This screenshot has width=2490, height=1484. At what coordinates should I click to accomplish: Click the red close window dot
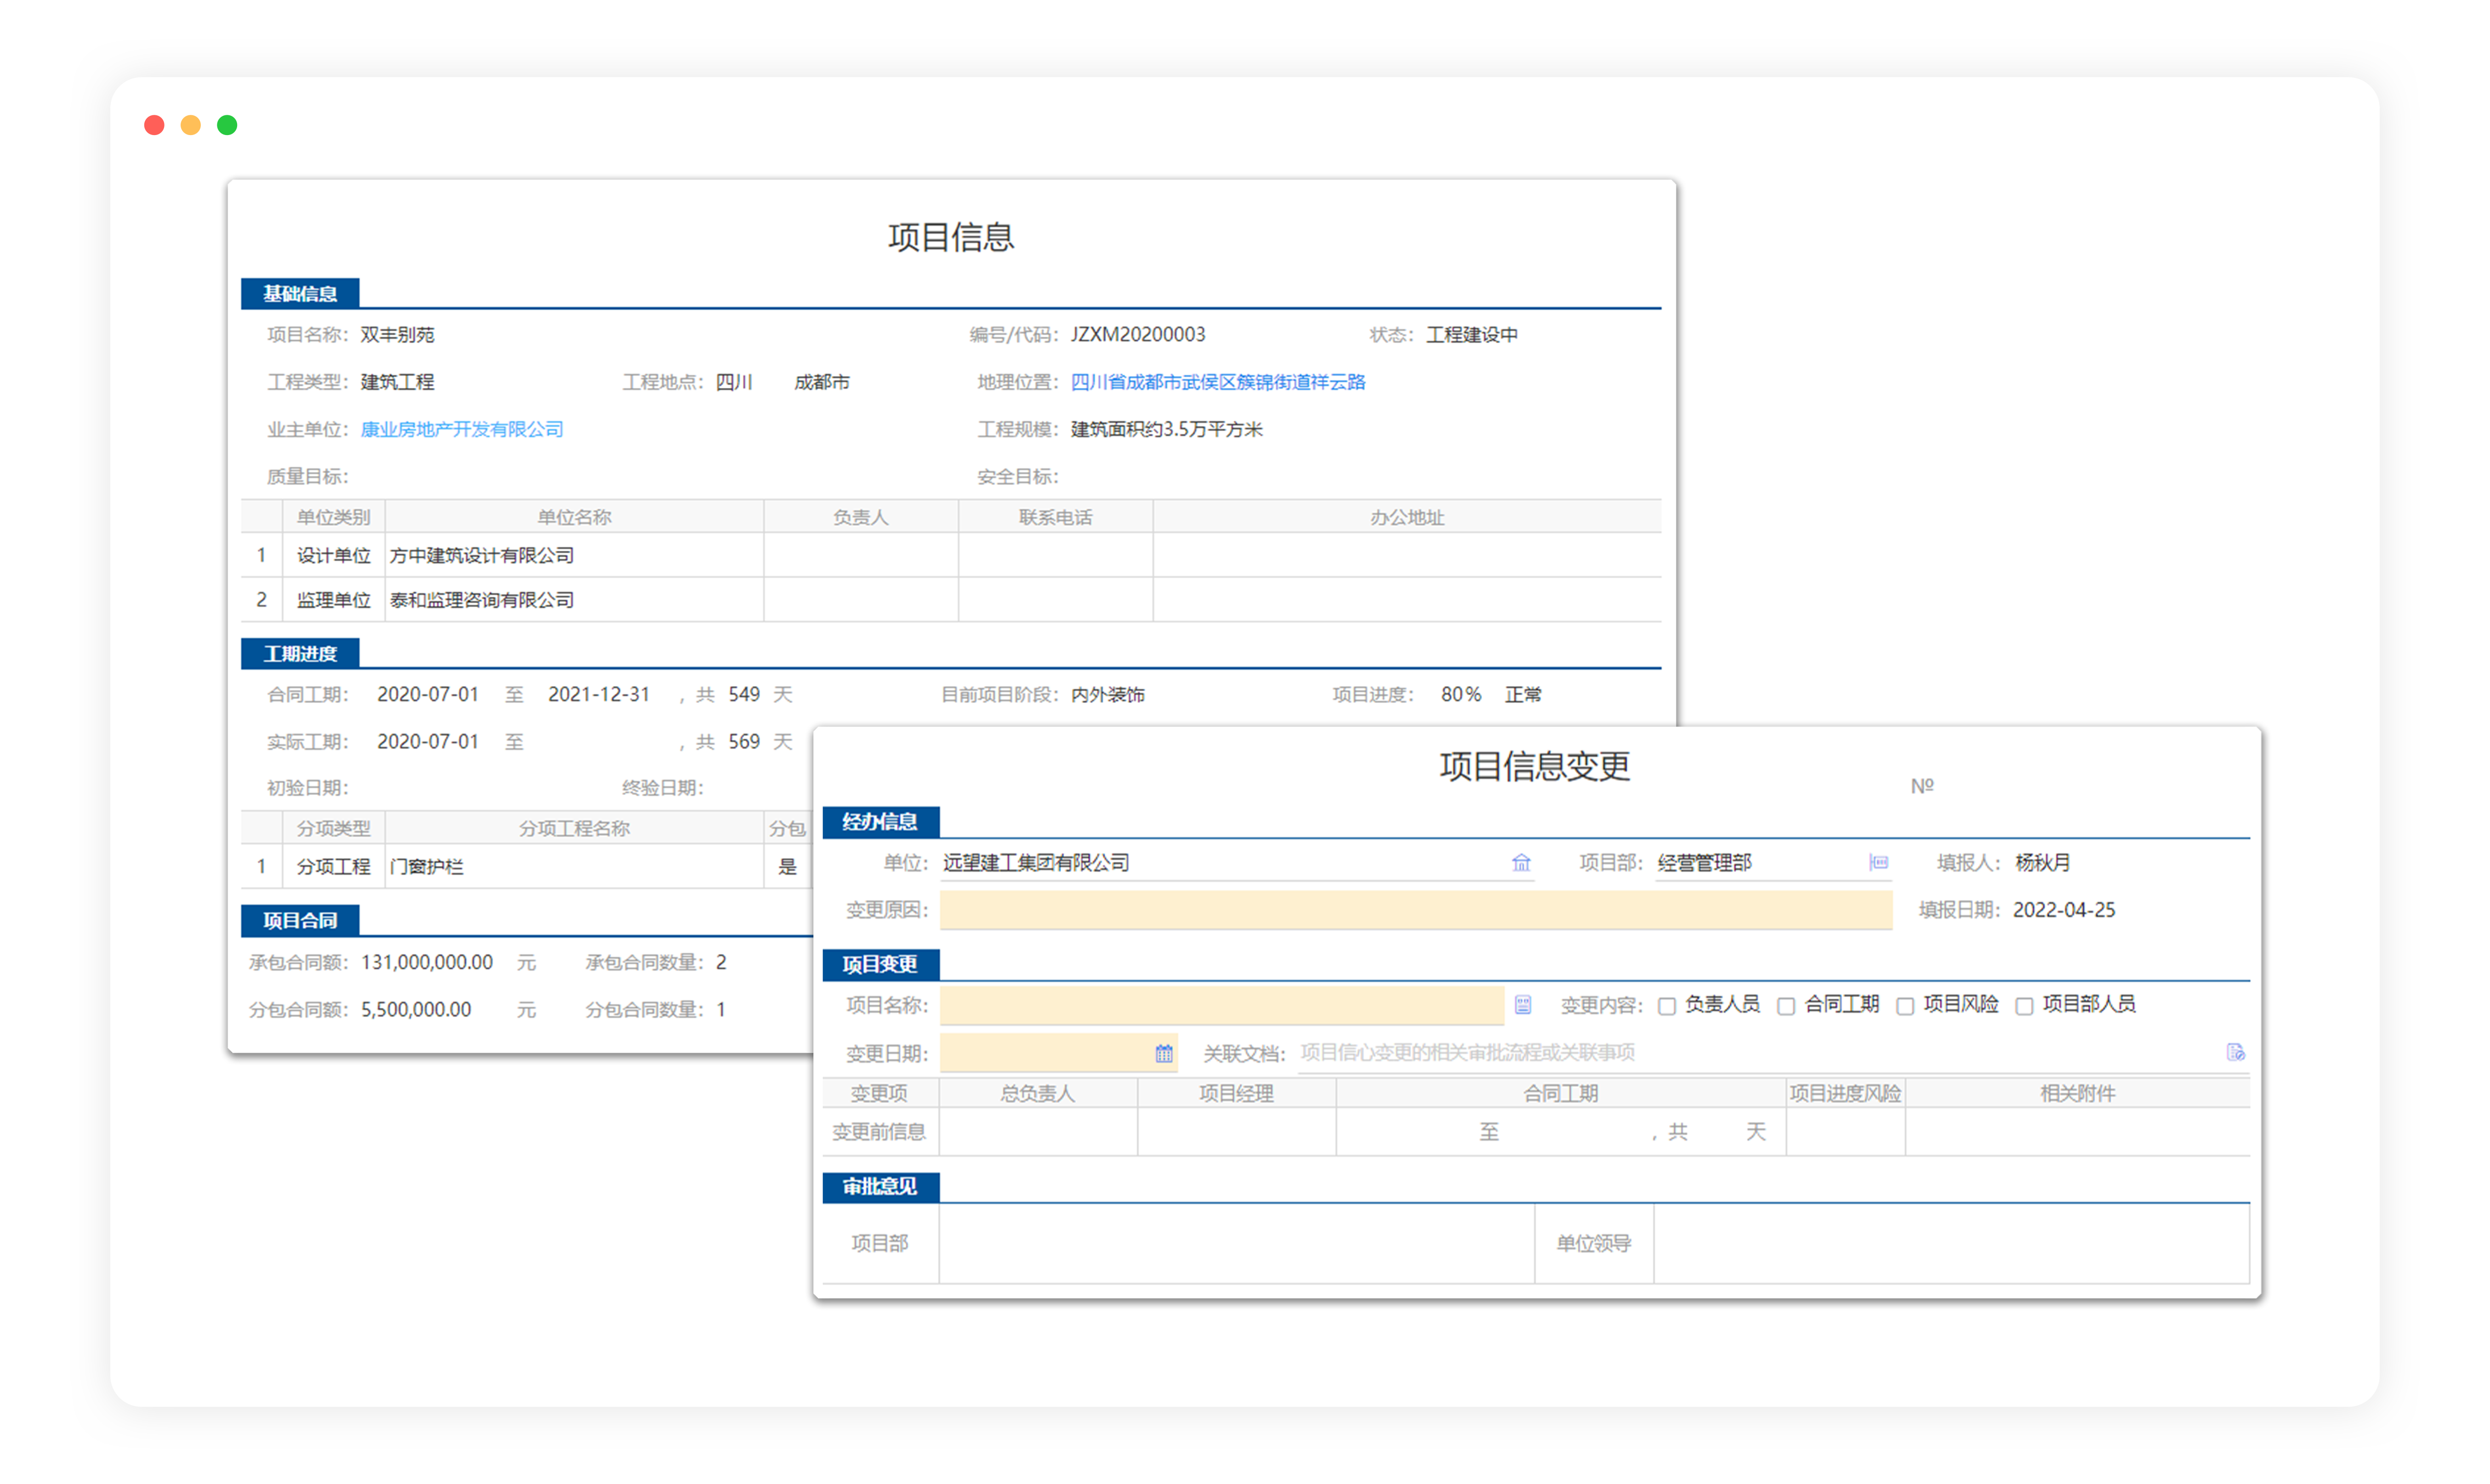[x=154, y=125]
